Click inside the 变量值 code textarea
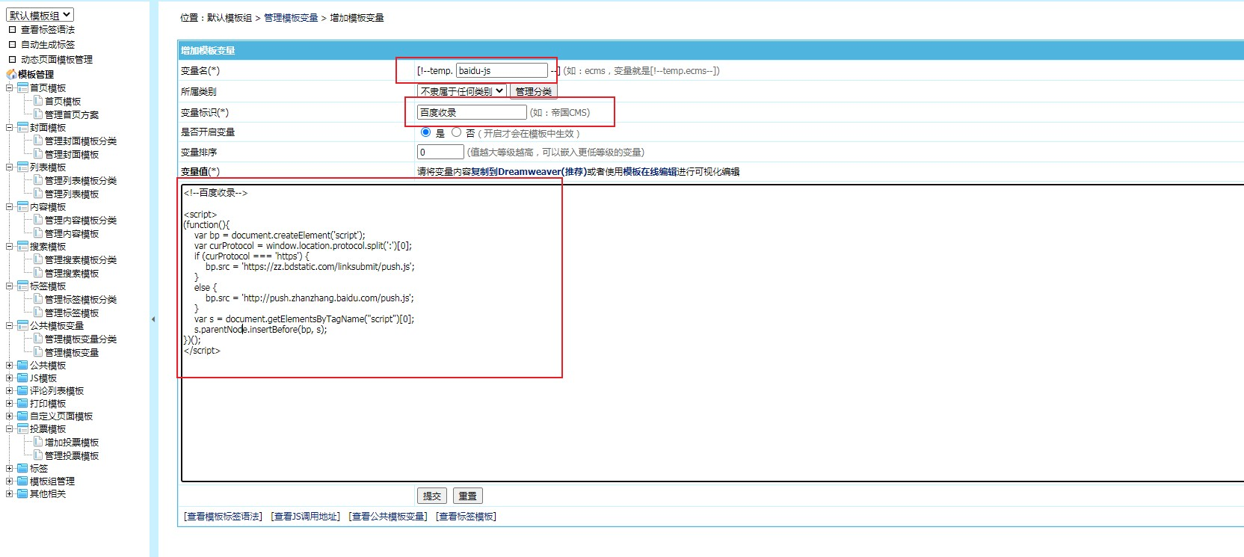The image size is (1244, 557). pyautogui.click(x=712, y=333)
